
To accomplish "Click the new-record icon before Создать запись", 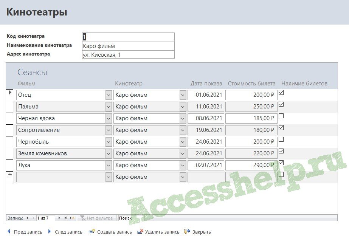I will pos(92,231).
